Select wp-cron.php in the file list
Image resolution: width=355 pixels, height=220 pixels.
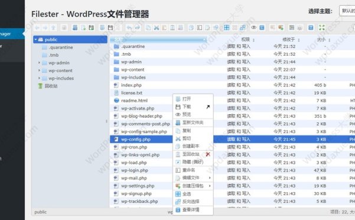point(134,147)
